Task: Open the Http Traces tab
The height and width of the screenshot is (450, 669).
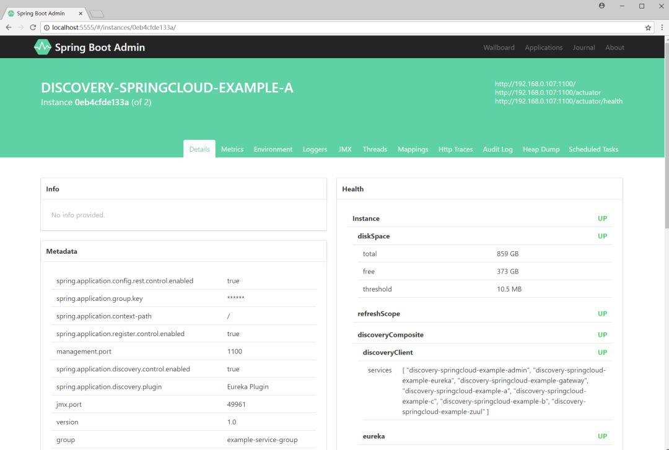Action: tap(455, 149)
